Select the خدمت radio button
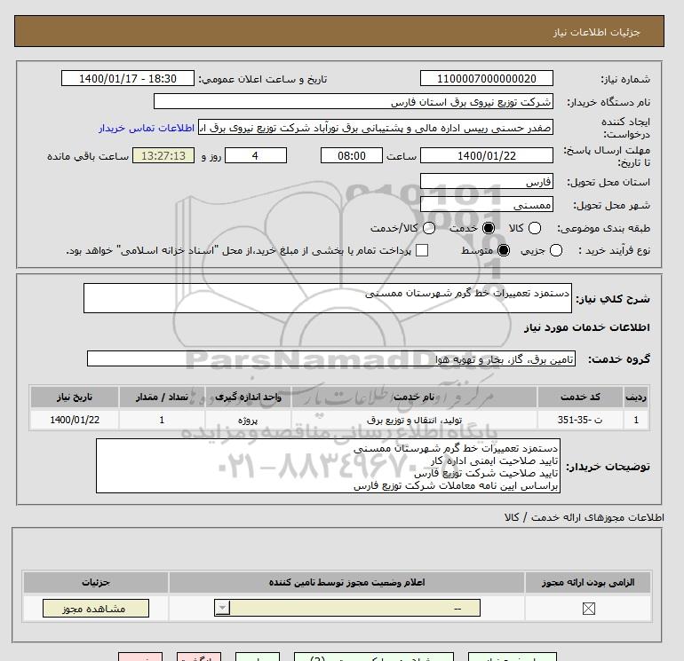The image size is (684, 661). pyautogui.click(x=489, y=228)
